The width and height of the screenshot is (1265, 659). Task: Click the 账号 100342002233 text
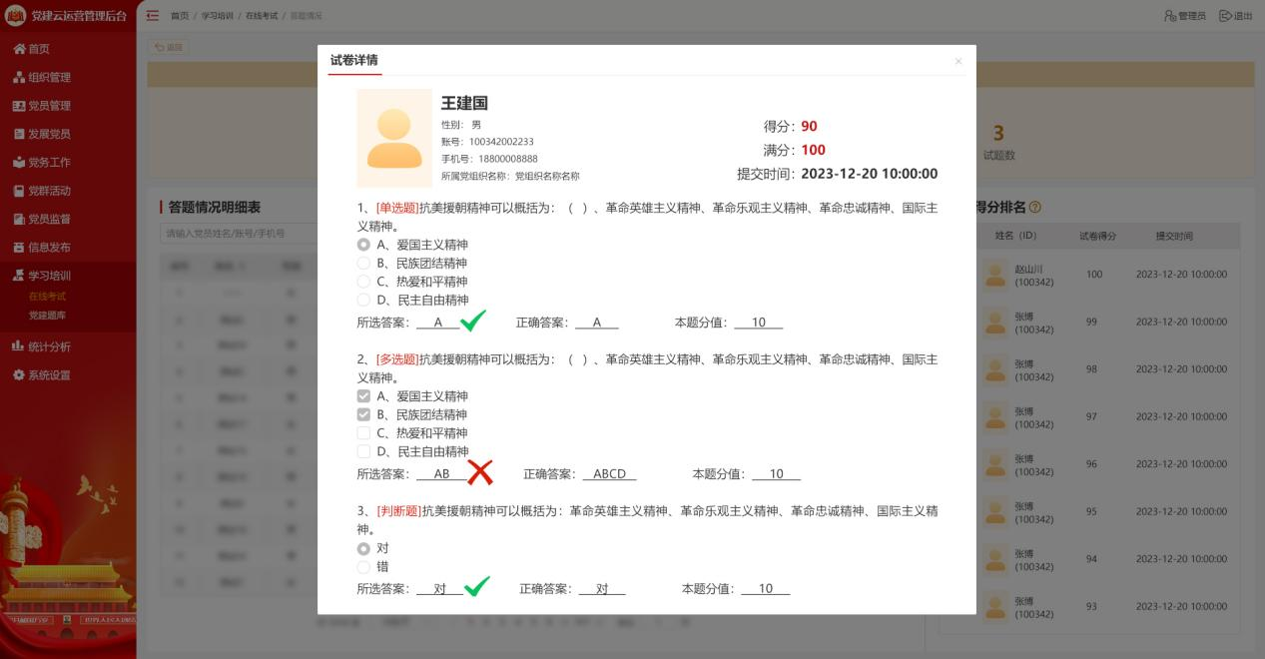[487, 142]
